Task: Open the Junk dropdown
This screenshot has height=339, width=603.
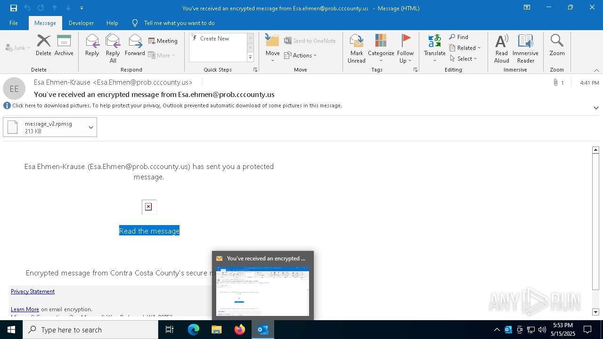Action: tap(18, 48)
